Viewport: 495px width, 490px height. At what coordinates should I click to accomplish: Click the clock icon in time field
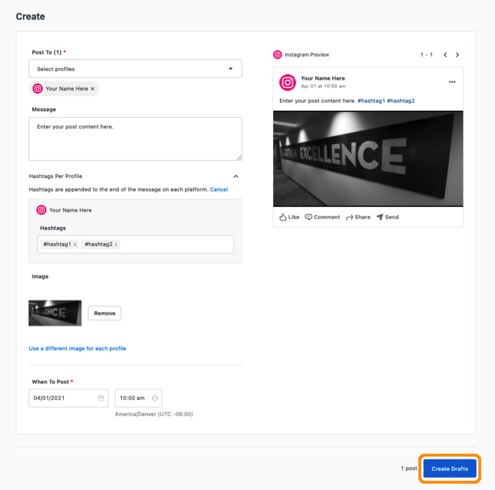[x=154, y=398]
